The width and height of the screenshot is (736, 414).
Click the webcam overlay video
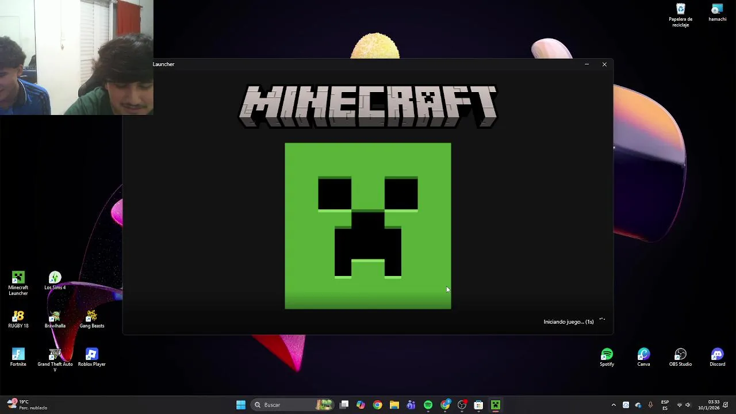coord(76,57)
